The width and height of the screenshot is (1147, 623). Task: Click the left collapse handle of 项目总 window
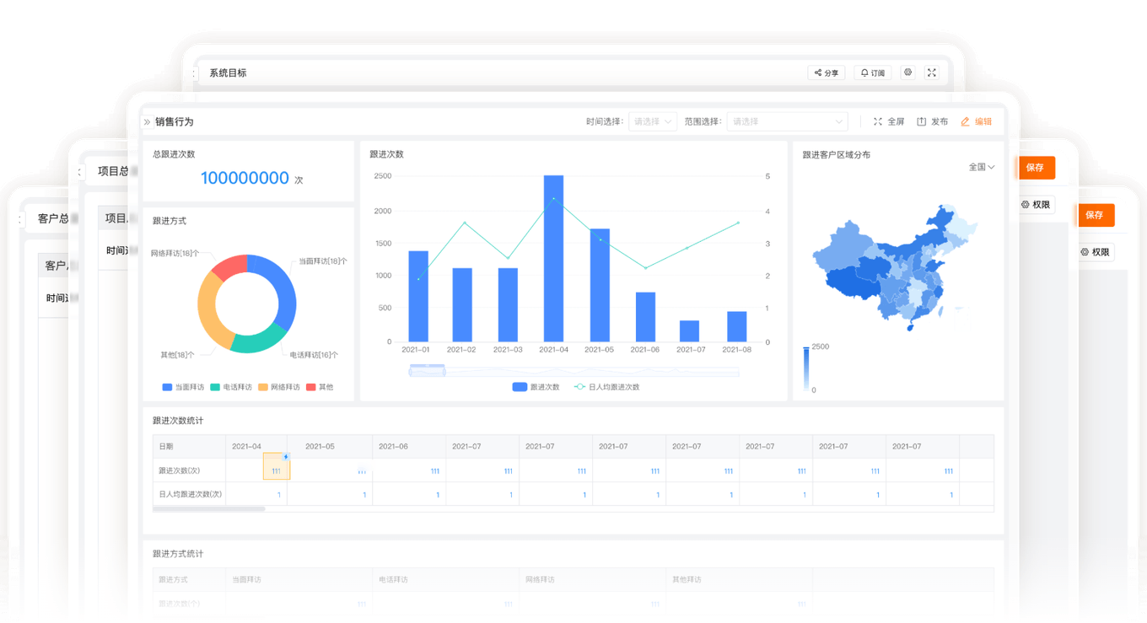tap(80, 172)
